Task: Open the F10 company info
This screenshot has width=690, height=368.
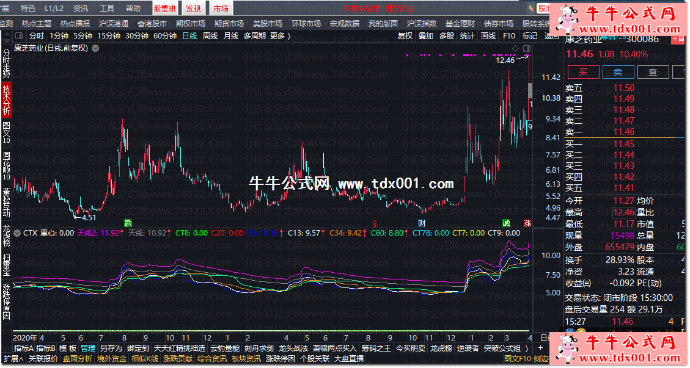Action: click(x=509, y=36)
